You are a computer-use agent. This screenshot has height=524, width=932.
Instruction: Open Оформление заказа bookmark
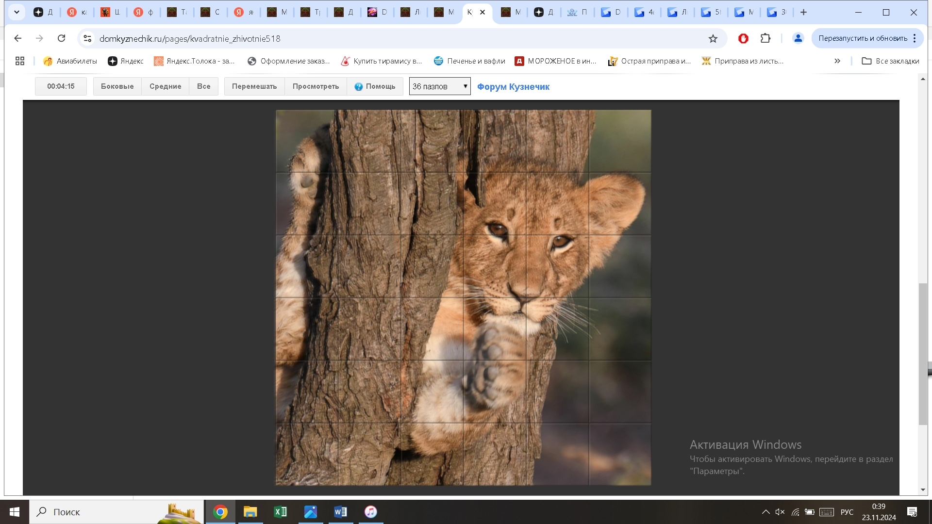pyautogui.click(x=288, y=61)
